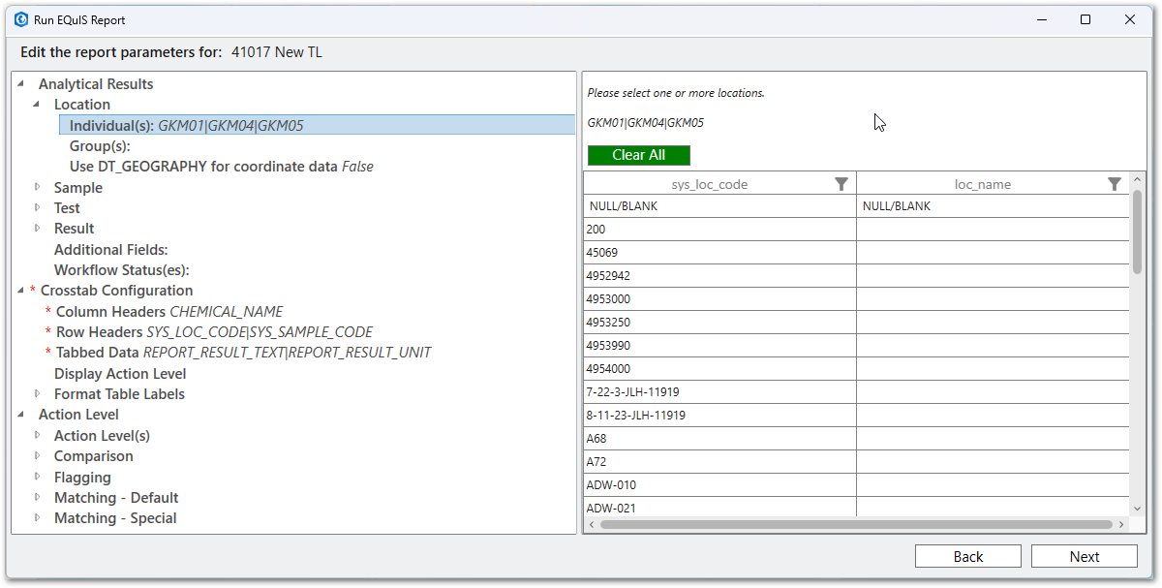Click the locations list scroll-down arrow
Screen dimensions: 1162x588
coord(1137,508)
